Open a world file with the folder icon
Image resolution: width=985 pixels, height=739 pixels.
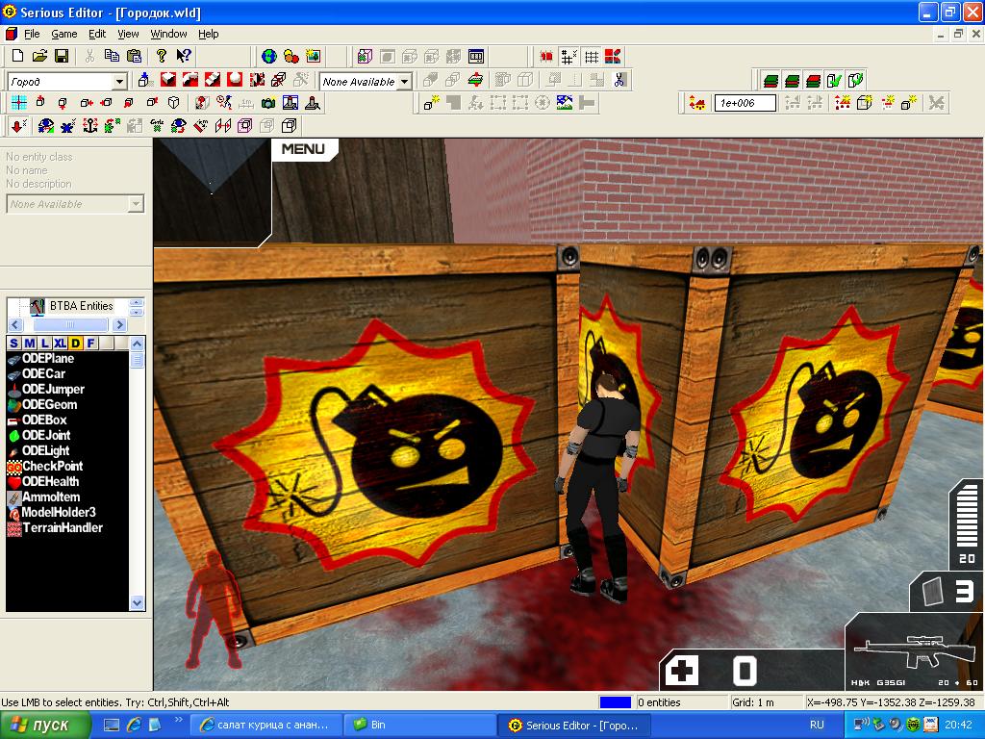click(x=39, y=56)
